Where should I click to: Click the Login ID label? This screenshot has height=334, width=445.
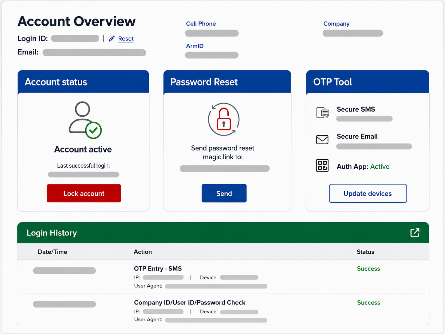pyautogui.click(x=33, y=38)
